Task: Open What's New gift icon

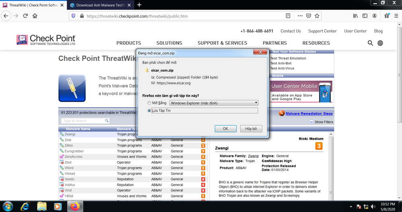Action: pyautogui.click(x=387, y=16)
